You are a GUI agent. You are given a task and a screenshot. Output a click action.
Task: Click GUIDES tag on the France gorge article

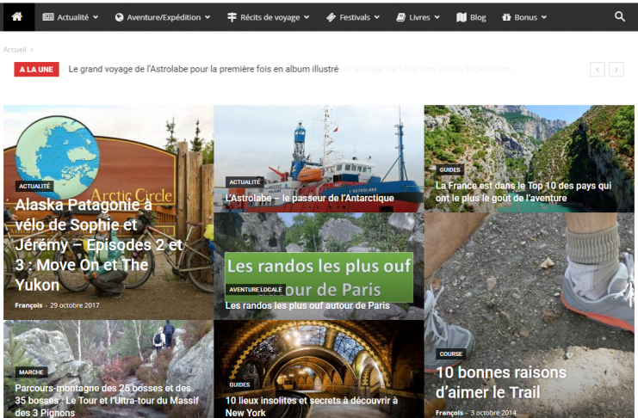[x=449, y=169]
